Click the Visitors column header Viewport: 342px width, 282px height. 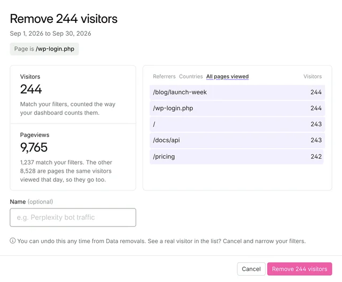(312, 76)
